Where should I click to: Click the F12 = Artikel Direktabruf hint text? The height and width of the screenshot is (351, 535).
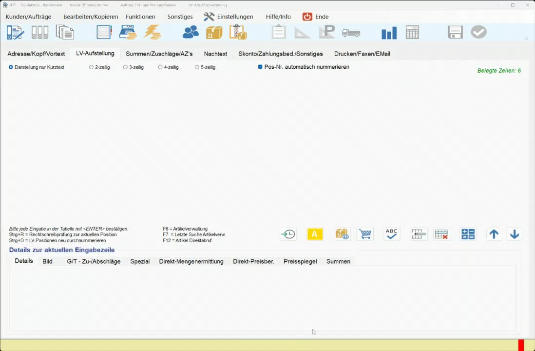coord(187,240)
